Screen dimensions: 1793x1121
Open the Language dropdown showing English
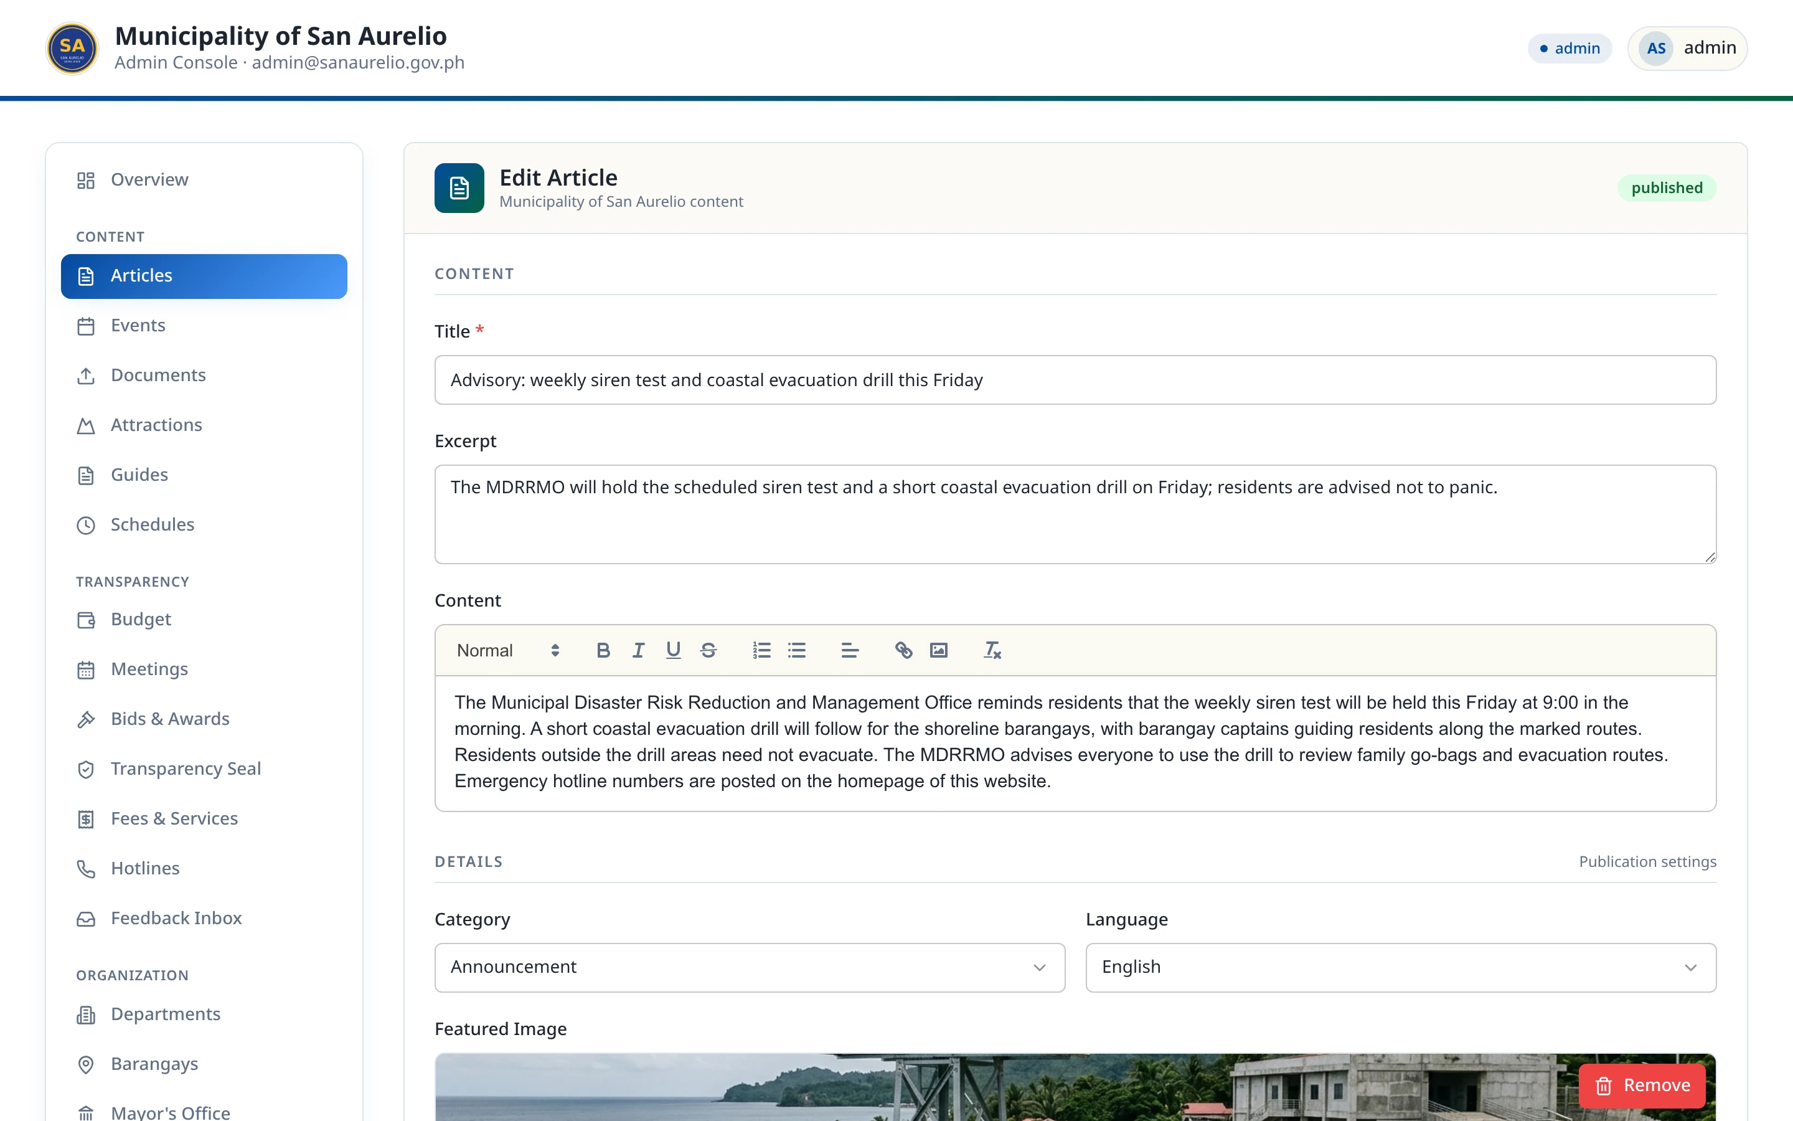tap(1400, 968)
